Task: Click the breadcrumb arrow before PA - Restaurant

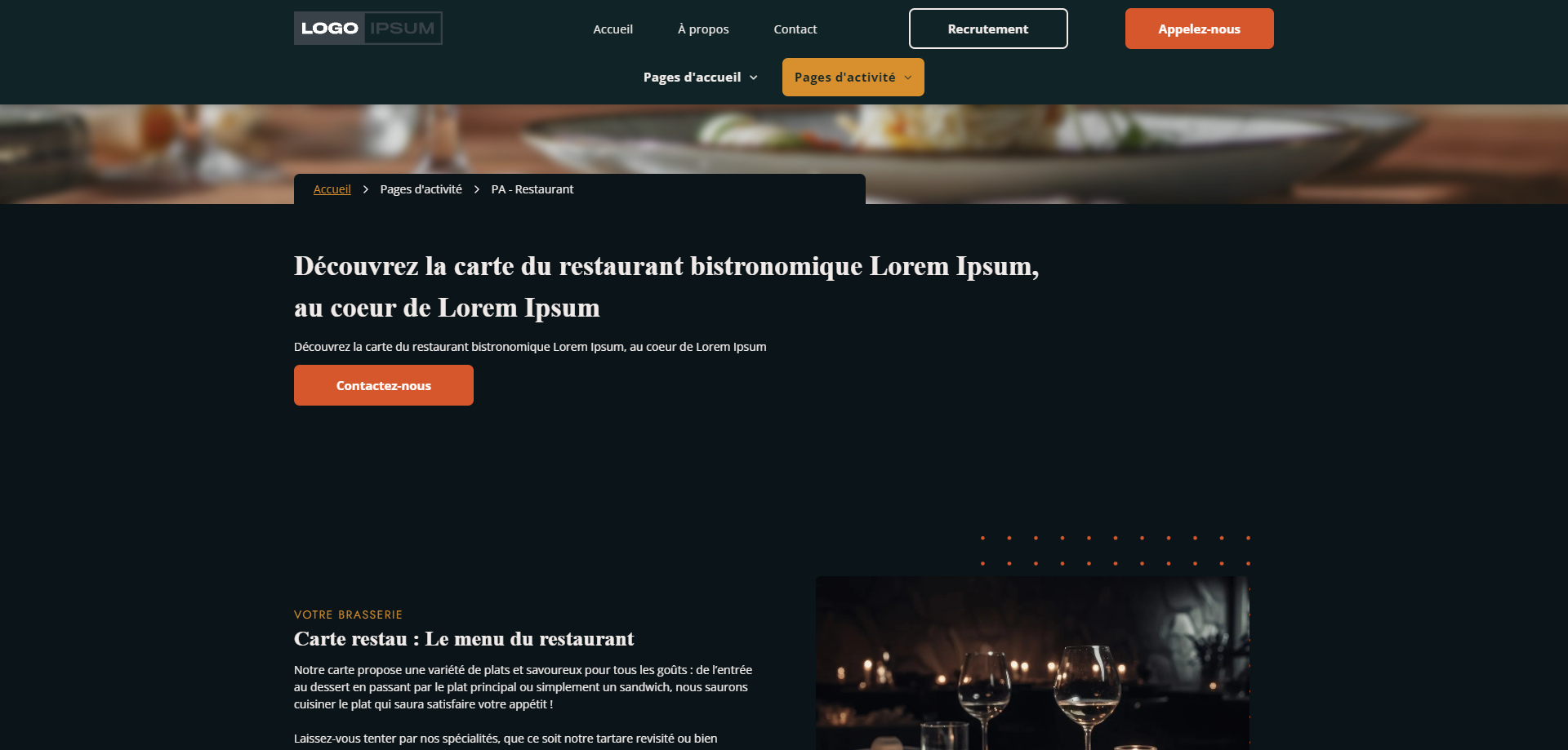Action: tap(477, 189)
